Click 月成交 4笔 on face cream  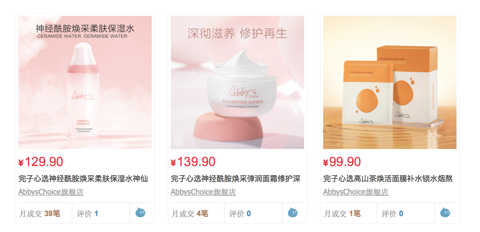pyautogui.click(x=190, y=214)
